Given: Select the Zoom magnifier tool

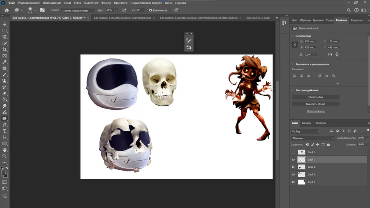Looking at the screenshot, I should pyautogui.click(x=5, y=156).
